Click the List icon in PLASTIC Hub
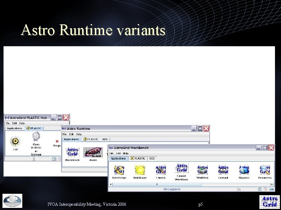The image size is (281, 210). (15, 142)
